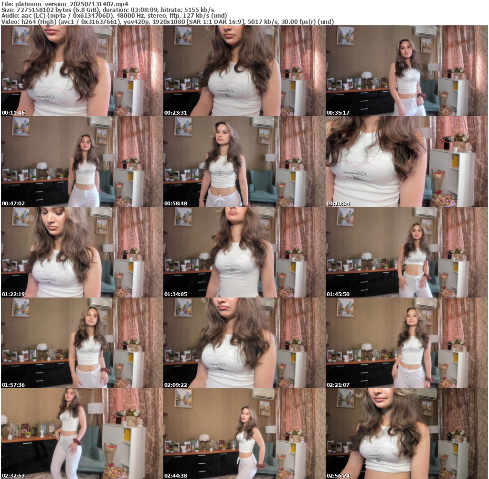Select the thumbnail at 00:58:48
This screenshot has width=489, height=479.
pyautogui.click(x=244, y=162)
